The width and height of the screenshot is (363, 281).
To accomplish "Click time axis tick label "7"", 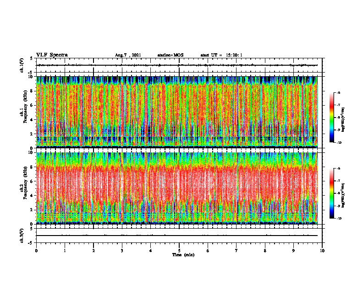I will coord(236,251).
